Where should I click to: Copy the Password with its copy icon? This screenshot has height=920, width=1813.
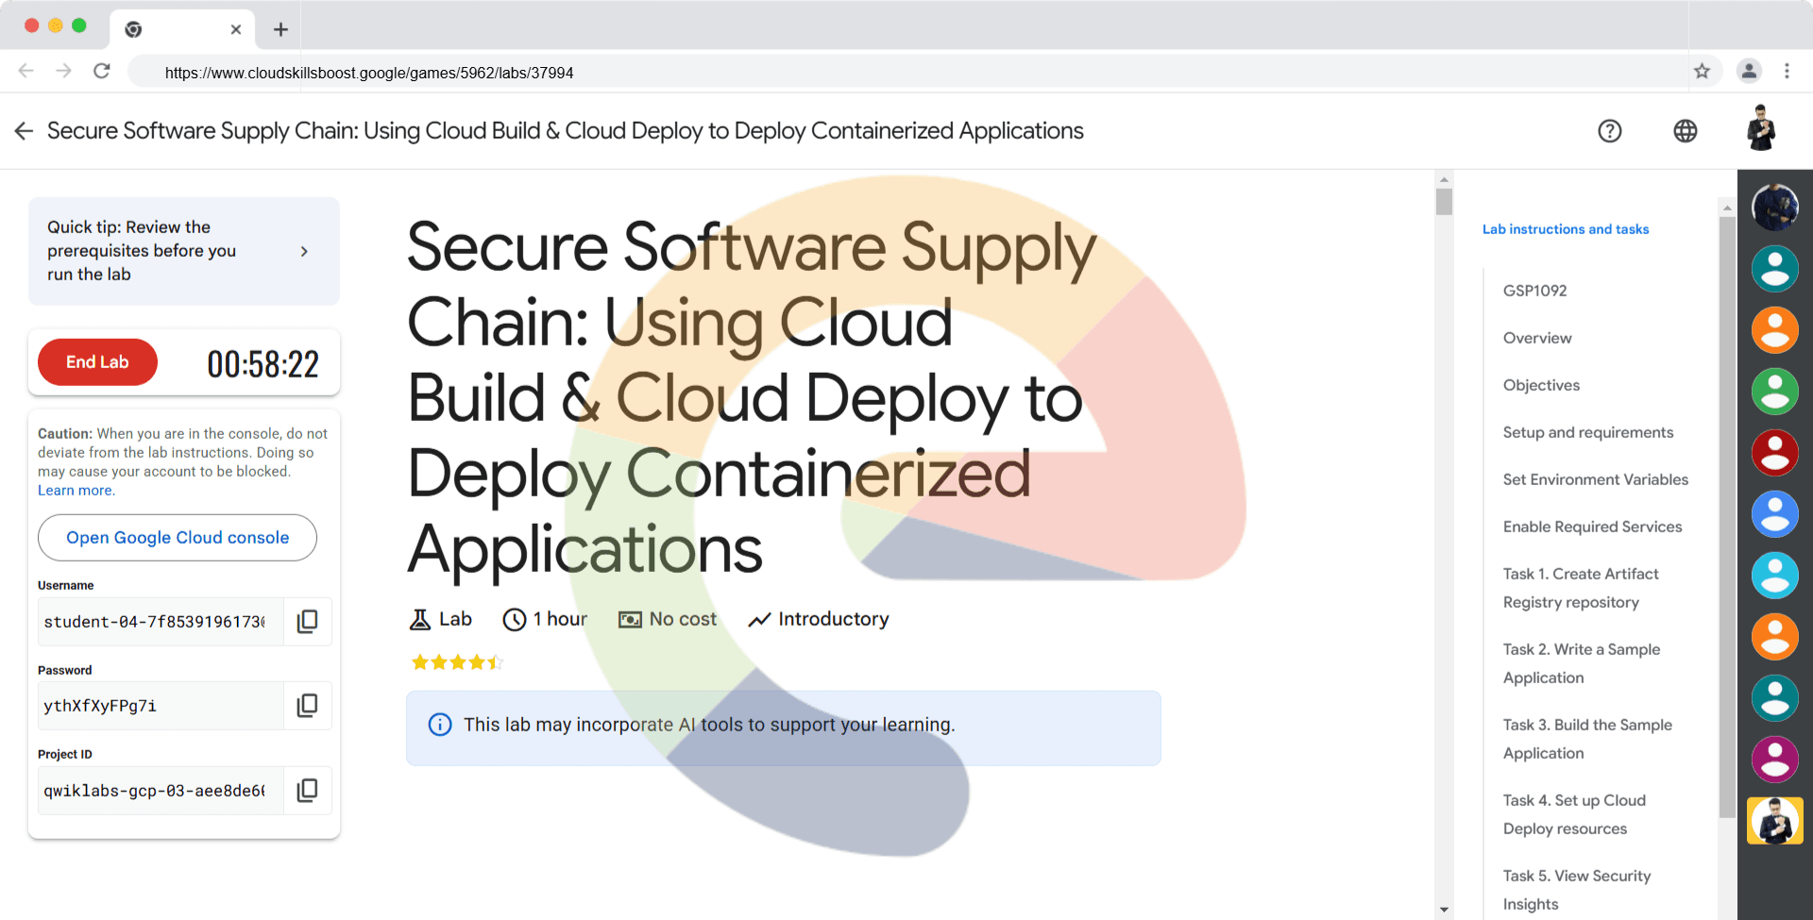[307, 705]
